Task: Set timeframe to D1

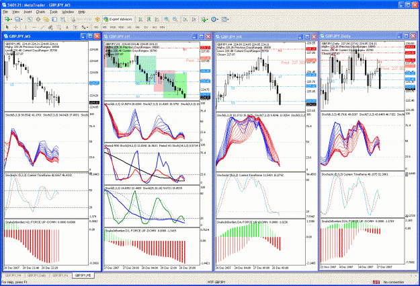Action: tap(146, 27)
